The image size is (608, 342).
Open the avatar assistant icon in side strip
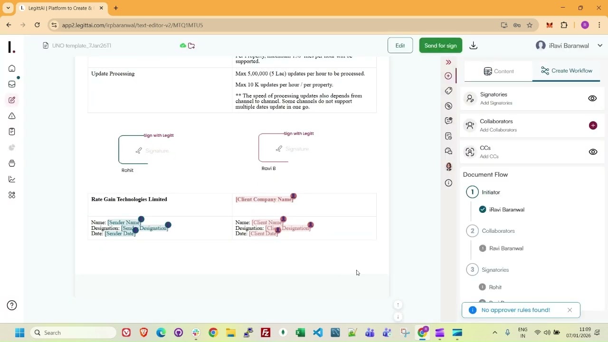coord(448,167)
